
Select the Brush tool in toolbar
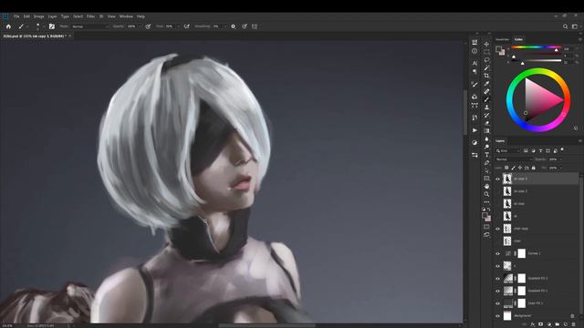[x=486, y=99]
